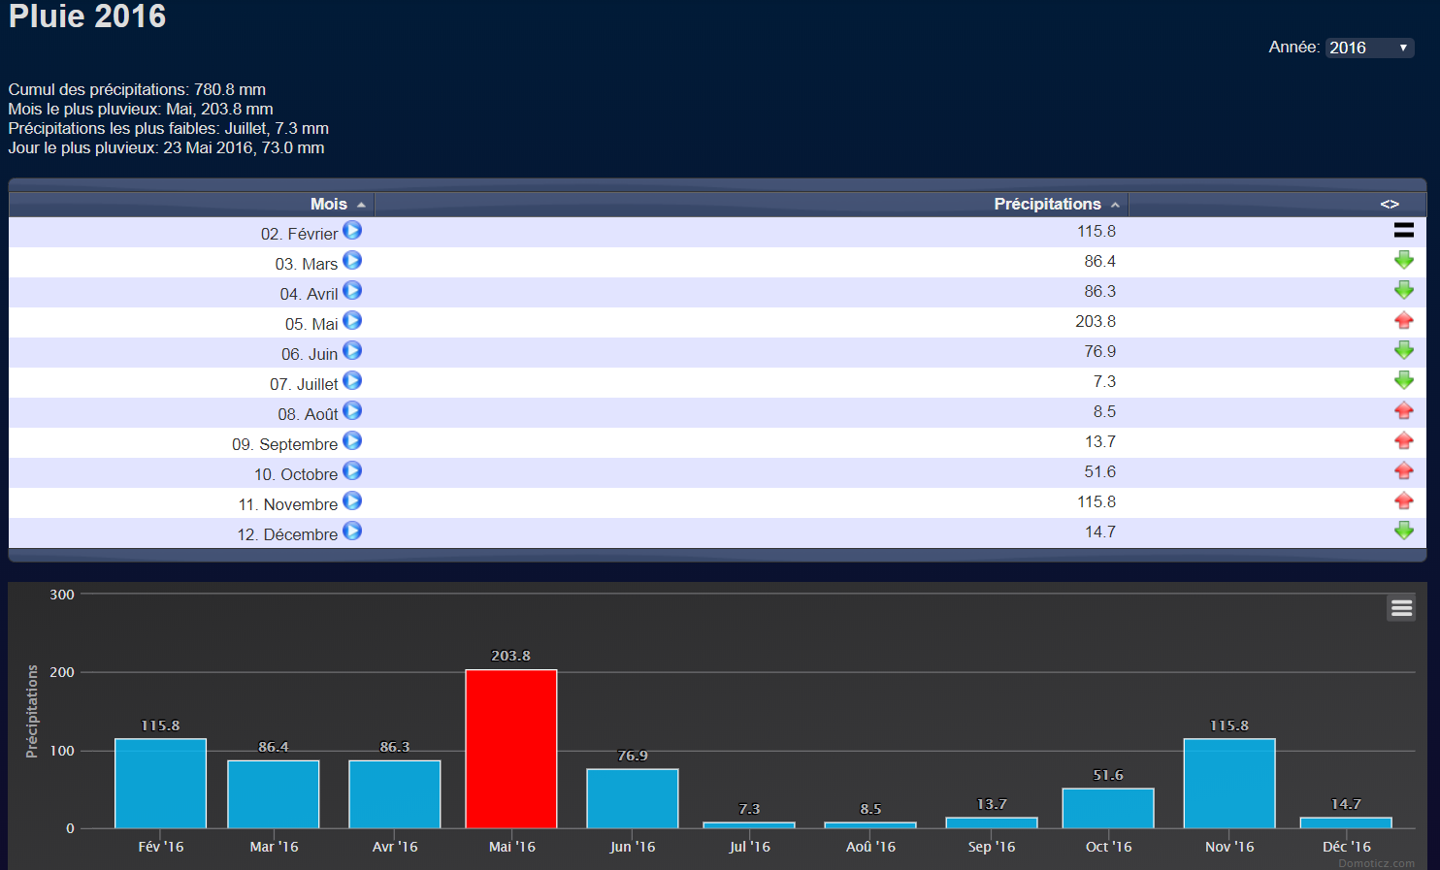Image resolution: width=1440 pixels, height=870 pixels.
Task: Sort table by Précipitations column header
Action: coord(752,204)
